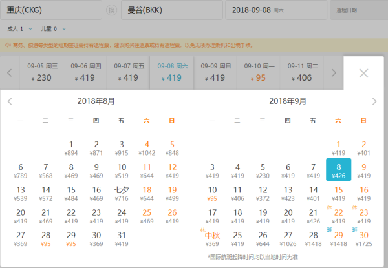
Task: Pick September 28 priced ¥1418
Action: [313, 239]
